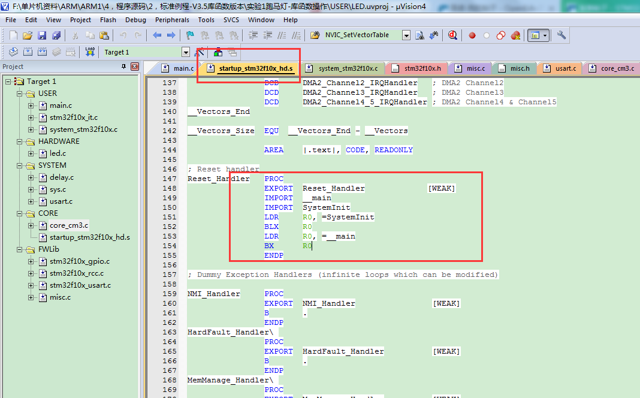Screen dimensions: 640x398
Task: Insert a bookmark with flag icon
Action: pyautogui.click(x=190, y=35)
